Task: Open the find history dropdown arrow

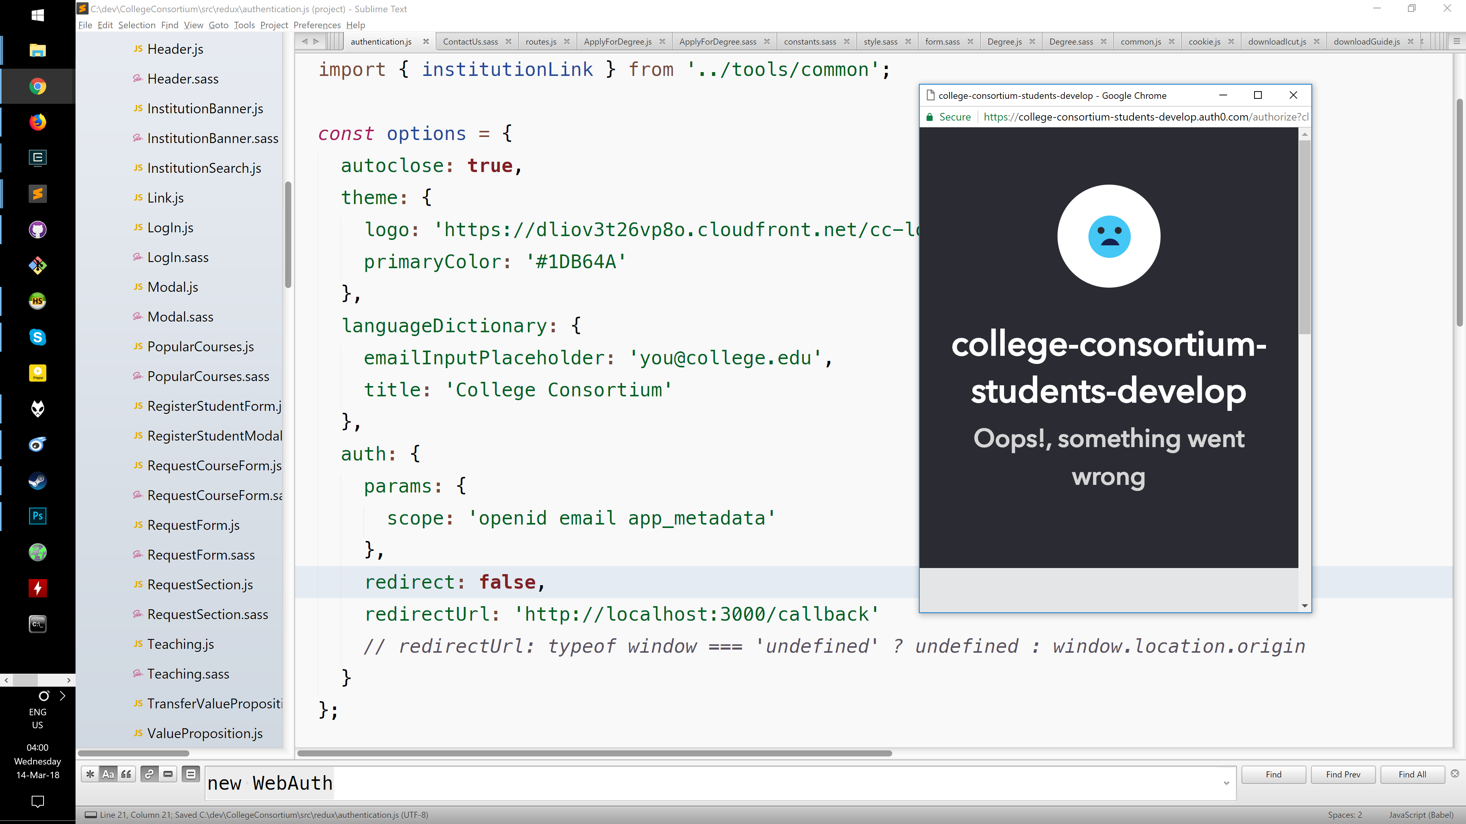Action: click(x=1226, y=783)
